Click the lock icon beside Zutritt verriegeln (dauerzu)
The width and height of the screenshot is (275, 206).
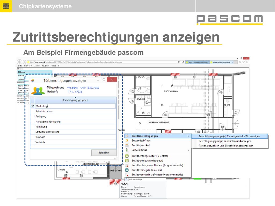click(127, 170)
